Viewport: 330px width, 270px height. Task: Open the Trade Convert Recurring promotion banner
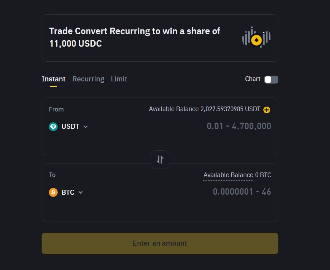click(x=135, y=37)
